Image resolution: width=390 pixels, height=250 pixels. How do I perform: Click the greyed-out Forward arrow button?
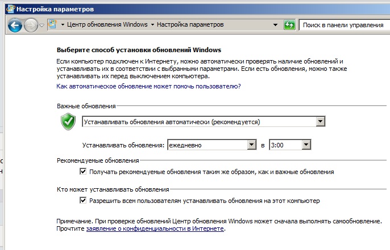click(31, 26)
